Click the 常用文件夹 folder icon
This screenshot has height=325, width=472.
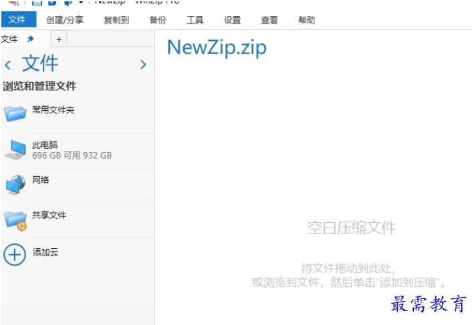pyautogui.click(x=15, y=113)
